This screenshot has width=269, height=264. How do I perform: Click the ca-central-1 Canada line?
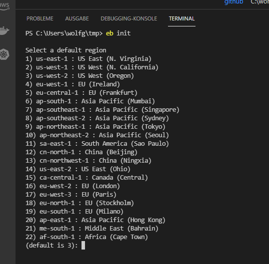coord(87,178)
